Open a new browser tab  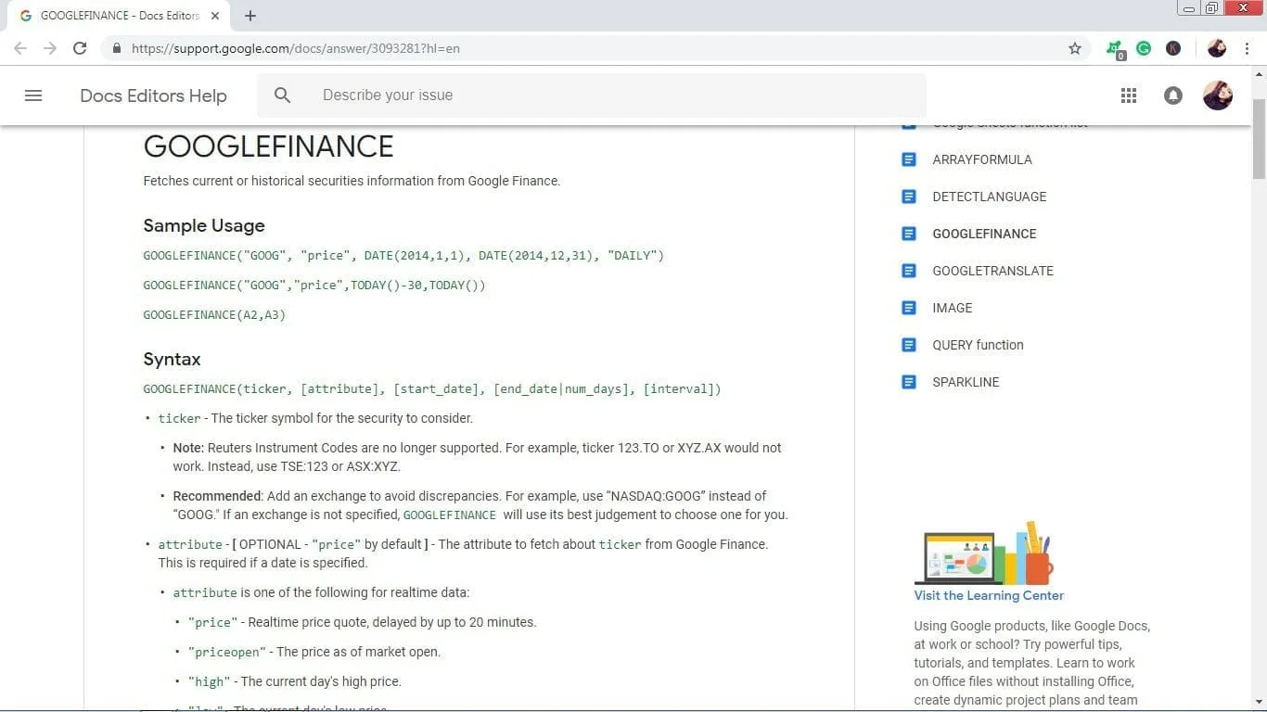pyautogui.click(x=250, y=16)
